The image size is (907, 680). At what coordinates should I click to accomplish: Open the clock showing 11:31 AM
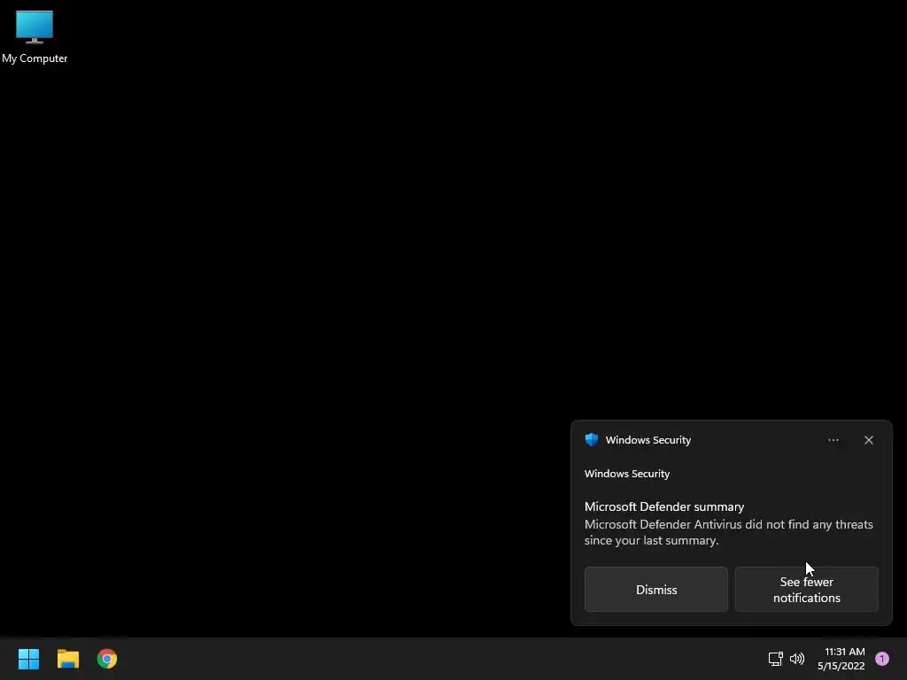tap(844, 652)
